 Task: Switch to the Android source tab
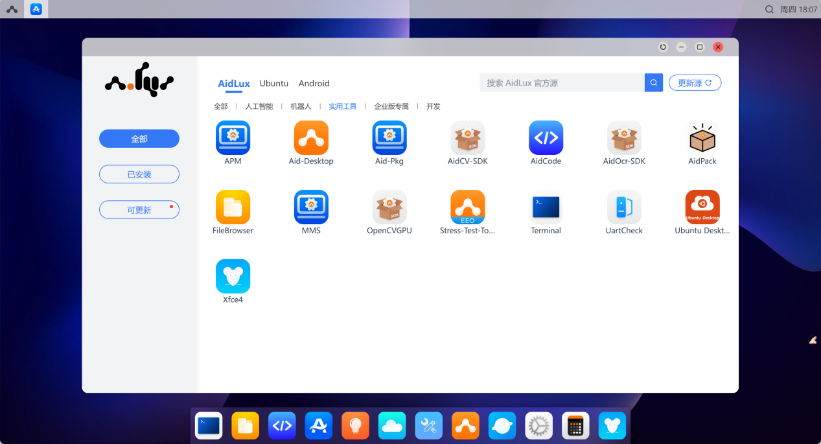pyautogui.click(x=314, y=84)
